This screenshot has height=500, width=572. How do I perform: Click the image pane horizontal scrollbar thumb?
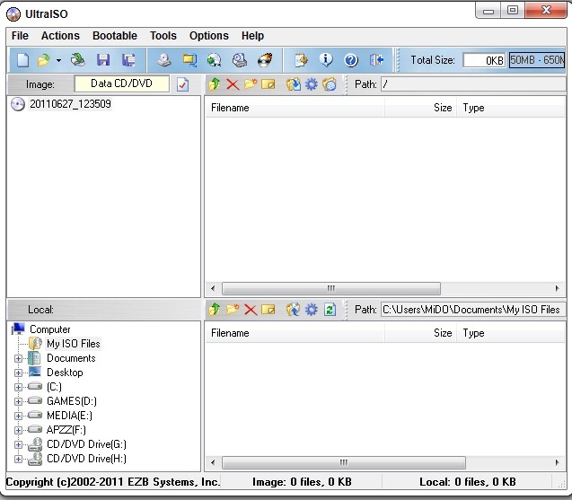[x=330, y=288]
